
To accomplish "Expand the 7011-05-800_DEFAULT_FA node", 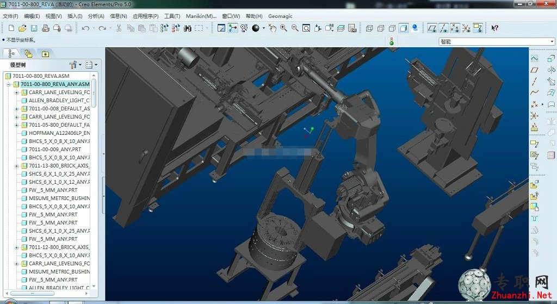I will point(16,125).
